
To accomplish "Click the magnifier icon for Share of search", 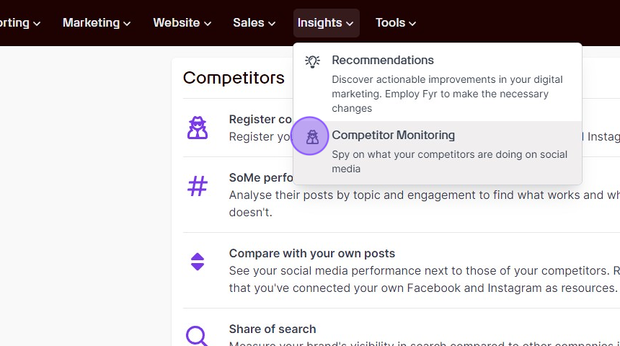I will tap(197, 336).
